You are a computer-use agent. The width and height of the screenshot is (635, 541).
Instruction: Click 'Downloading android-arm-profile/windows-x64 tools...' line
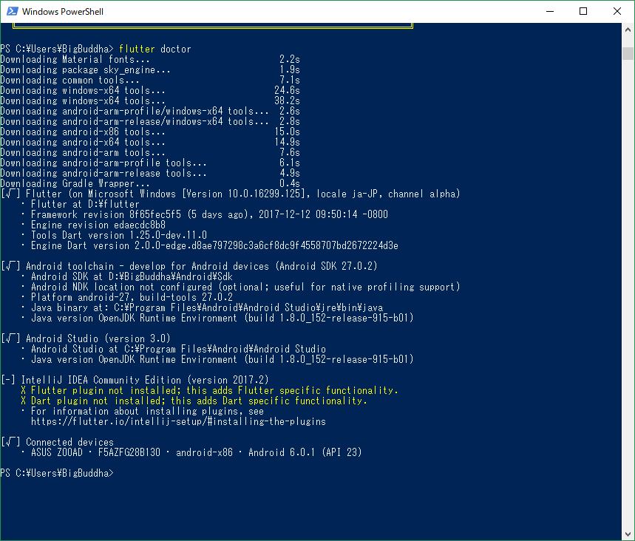pyautogui.click(x=150, y=111)
